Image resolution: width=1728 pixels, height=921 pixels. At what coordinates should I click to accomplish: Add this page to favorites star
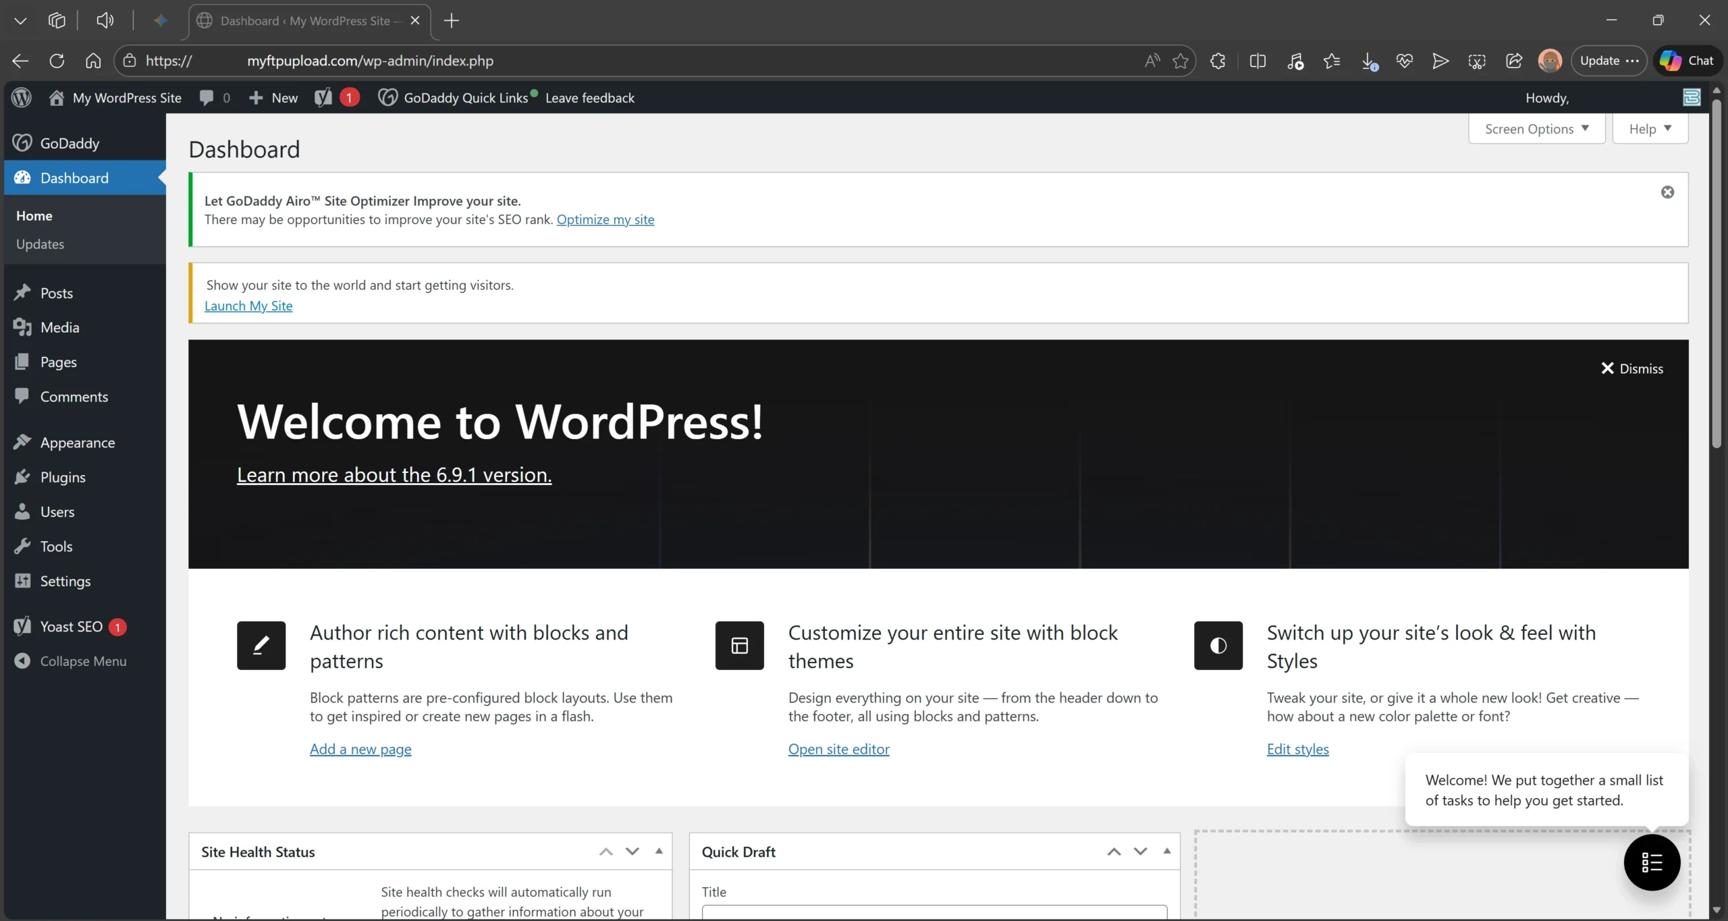point(1181,61)
